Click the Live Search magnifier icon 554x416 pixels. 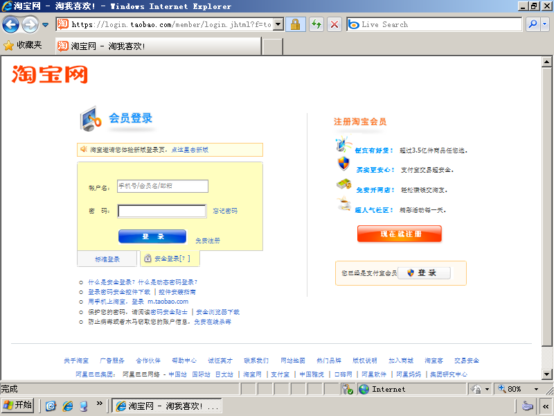pos(533,24)
